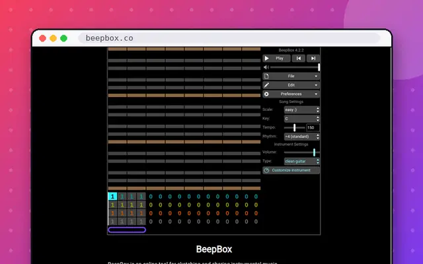Click the Key: label
Viewport: 423px width, 264px height.
click(266, 118)
